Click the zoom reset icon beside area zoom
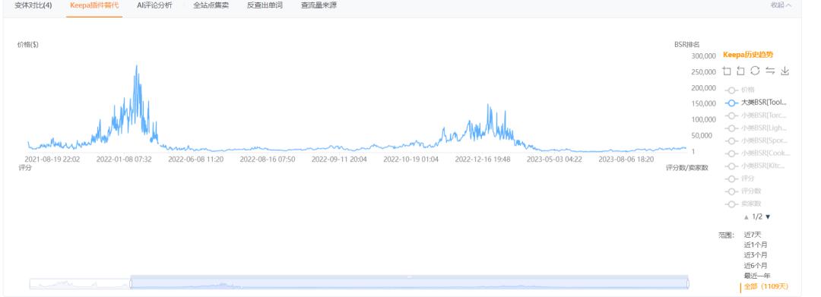 click(740, 71)
